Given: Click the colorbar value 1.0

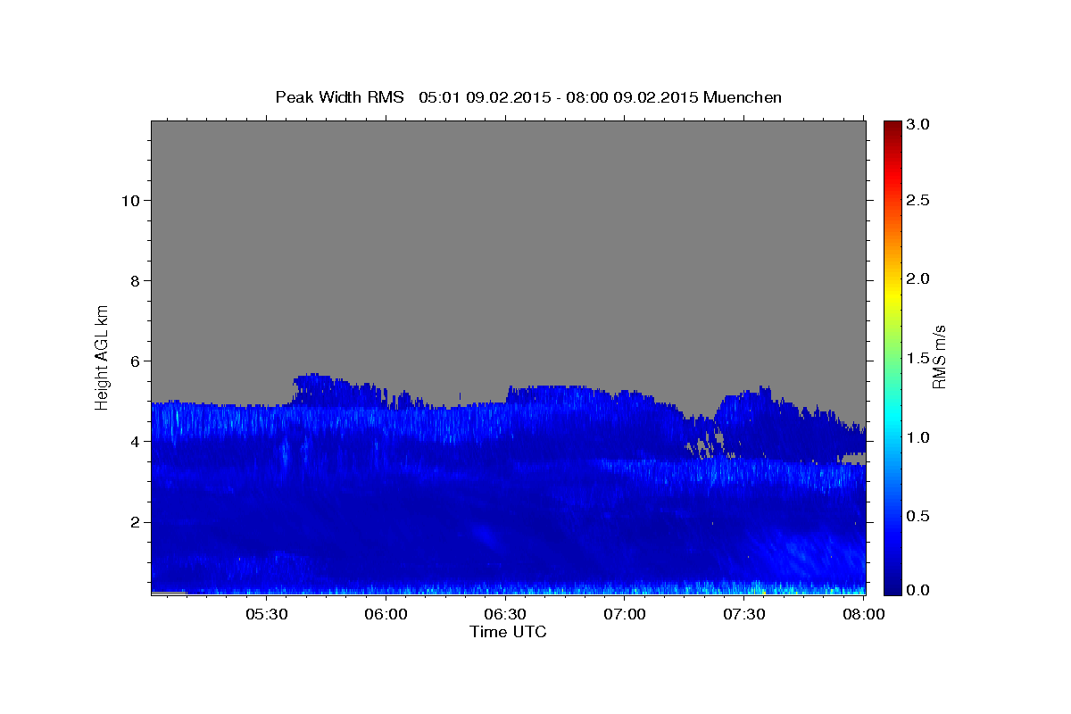Looking at the screenshot, I should click(x=918, y=437).
